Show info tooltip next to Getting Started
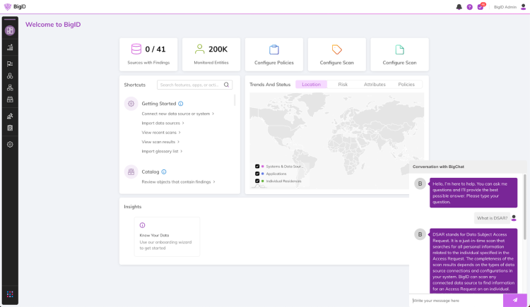The width and height of the screenshot is (530, 307). click(x=180, y=104)
